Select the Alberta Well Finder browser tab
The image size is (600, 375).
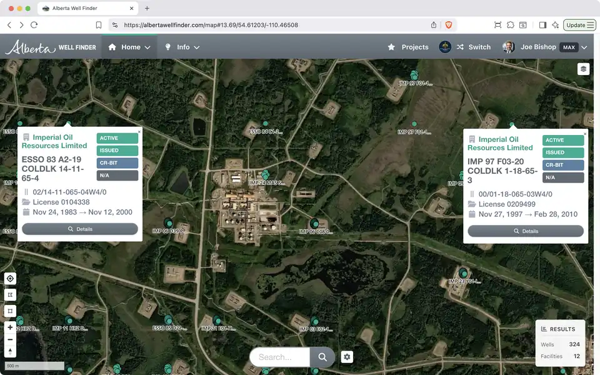click(88, 8)
